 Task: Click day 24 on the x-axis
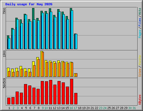click(x=105, y=108)
